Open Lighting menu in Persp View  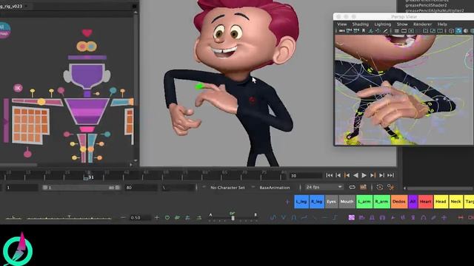(x=383, y=24)
